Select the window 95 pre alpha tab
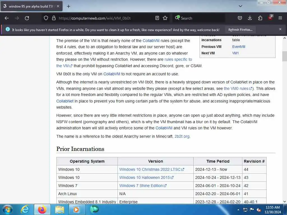This screenshot has height=215, width=287. click(31, 6)
